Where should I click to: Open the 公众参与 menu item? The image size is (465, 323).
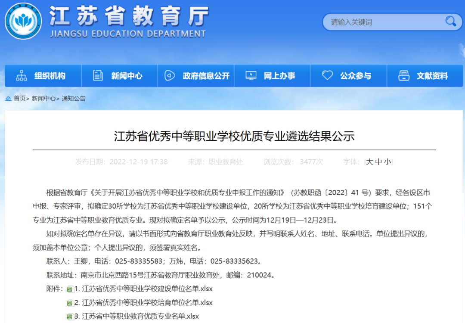[x=348, y=76]
